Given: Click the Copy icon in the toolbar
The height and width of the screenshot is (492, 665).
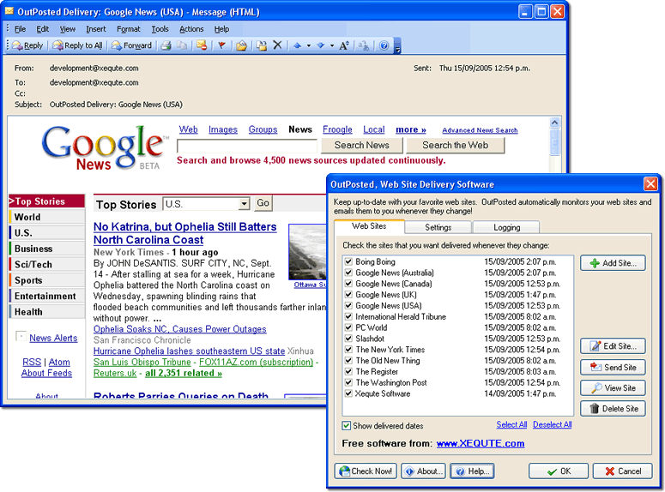Looking at the screenshot, I should [x=182, y=45].
